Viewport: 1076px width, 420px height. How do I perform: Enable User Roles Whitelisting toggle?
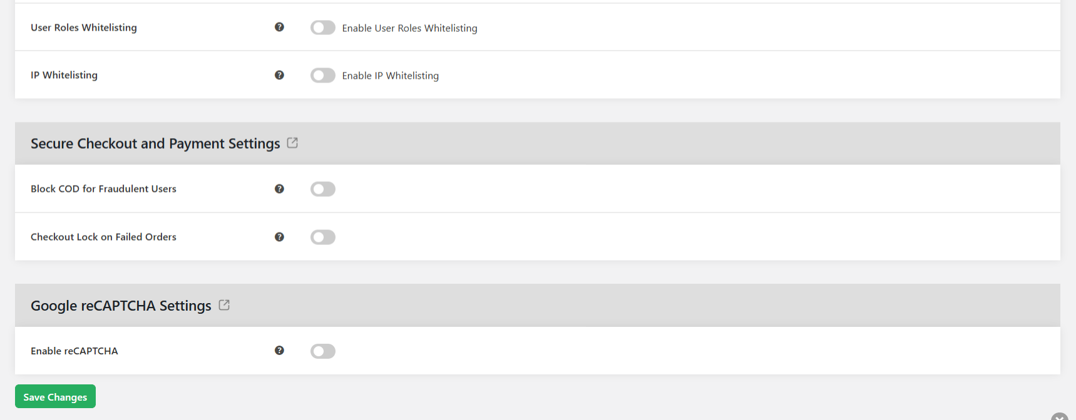[x=322, y=27]
